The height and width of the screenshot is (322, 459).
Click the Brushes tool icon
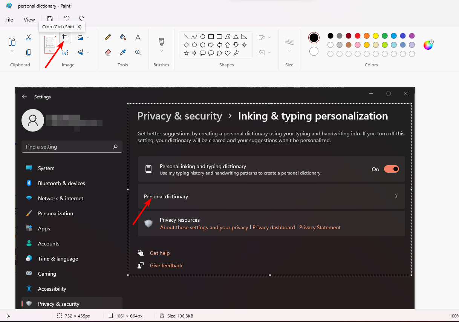point(162,41)
